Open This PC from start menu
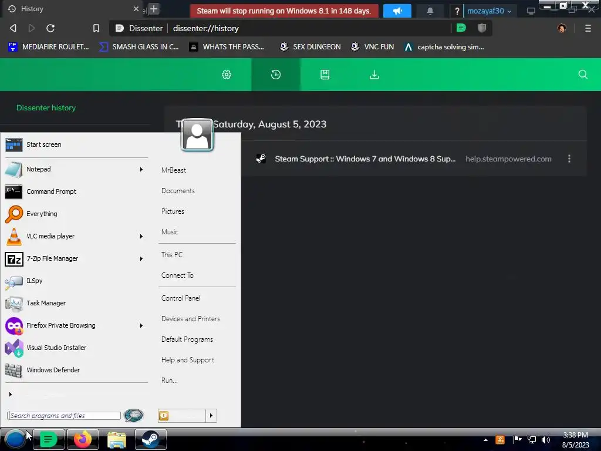Viewport: 601px width, 451px height. coord(172,255)
